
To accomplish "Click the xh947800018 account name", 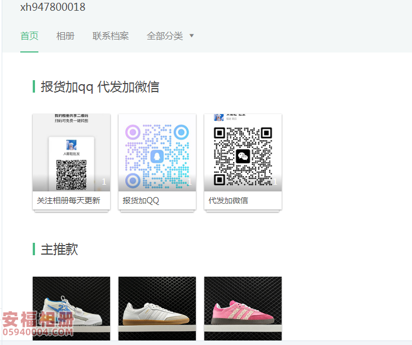I will [53, 7].
